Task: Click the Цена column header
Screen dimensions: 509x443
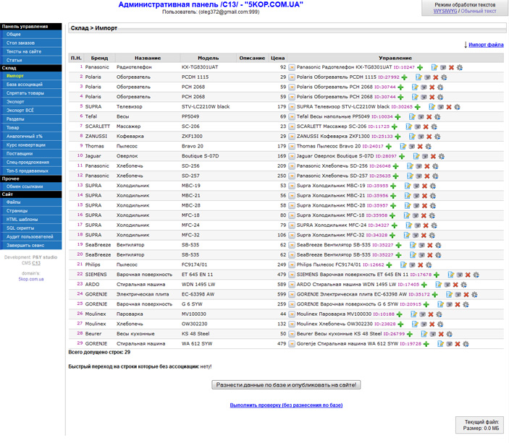Action: pyautogui.click(x=277, y=58)
